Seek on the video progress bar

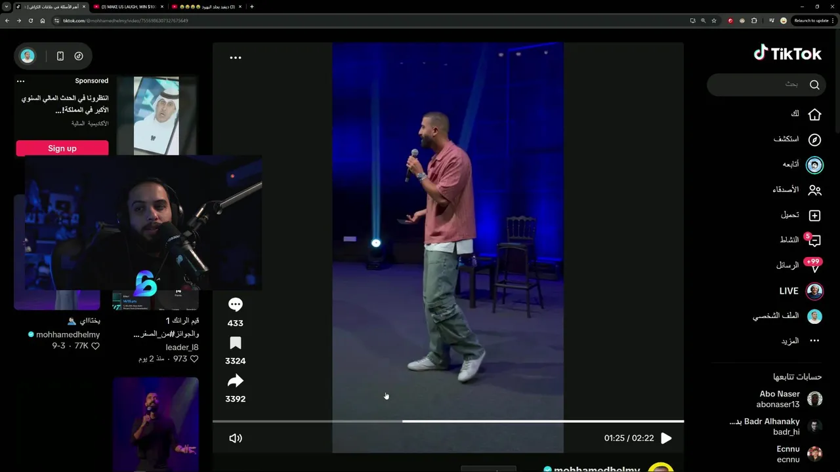[x=448, y=422]
